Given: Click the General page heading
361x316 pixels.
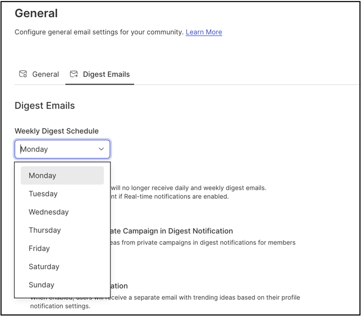Looking at the screenshot, I should click(x=36, y=13).
